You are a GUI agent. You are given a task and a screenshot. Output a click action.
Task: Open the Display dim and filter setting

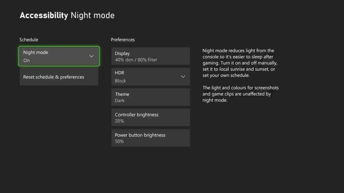click(150, 56)
